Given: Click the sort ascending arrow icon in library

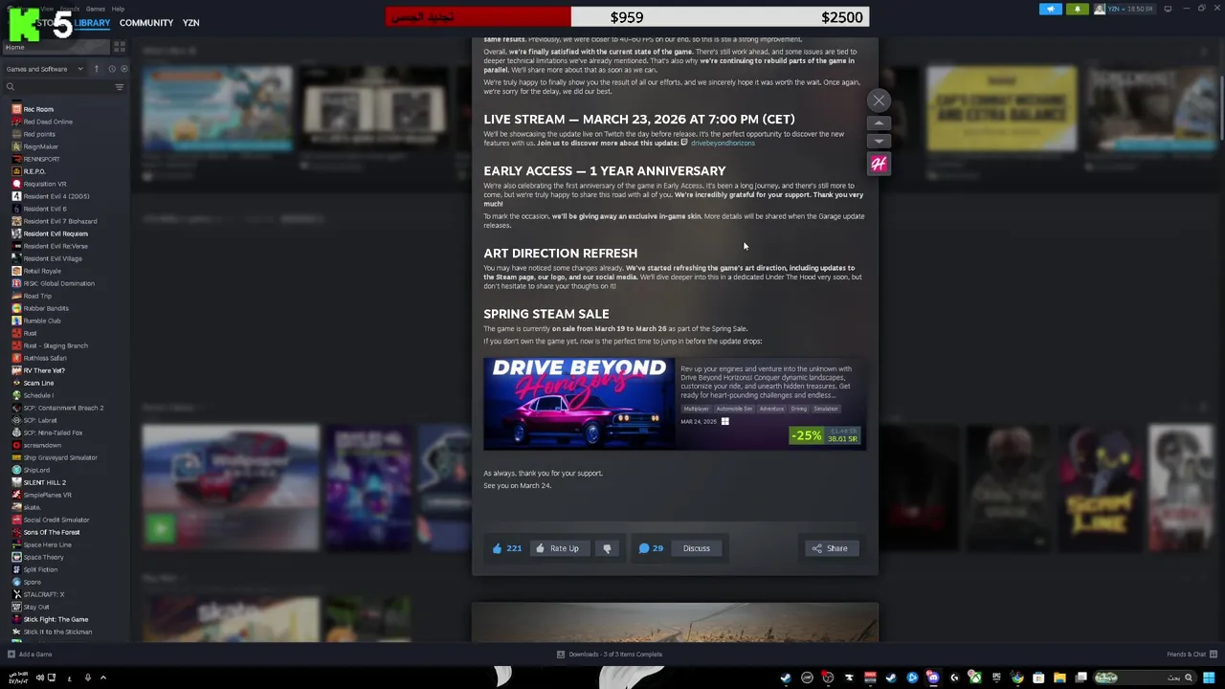Looking at the screenshot, I should pyautogui.click(x=96, y=69).
